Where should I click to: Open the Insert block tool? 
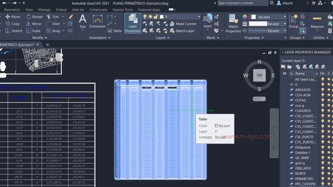208,21
